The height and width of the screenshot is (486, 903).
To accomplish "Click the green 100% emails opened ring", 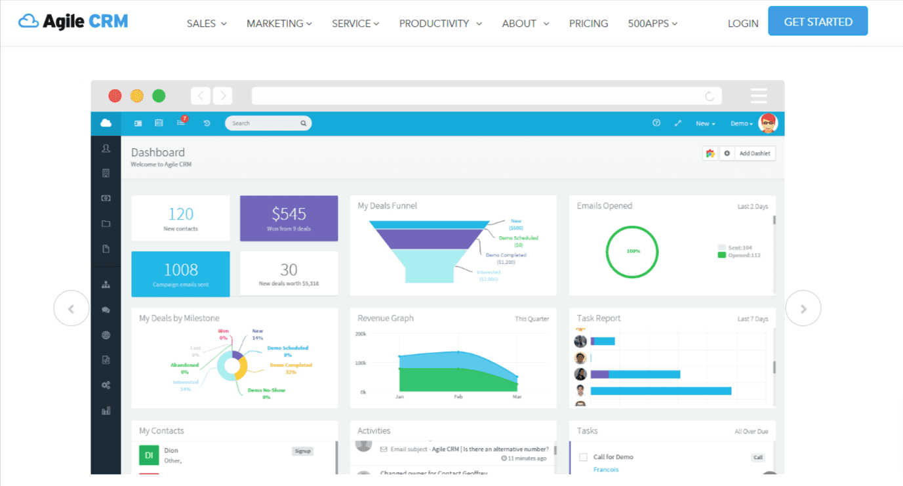I will coord(633,251).
